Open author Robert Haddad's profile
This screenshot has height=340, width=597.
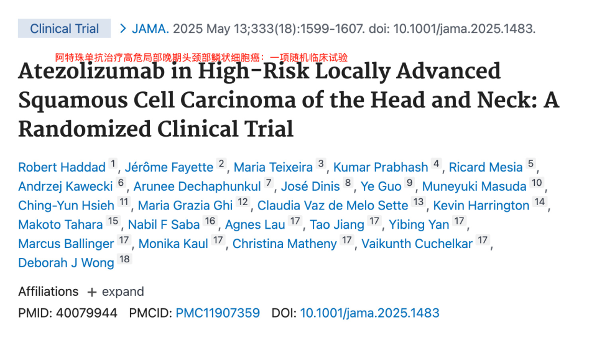coord(62,167)
